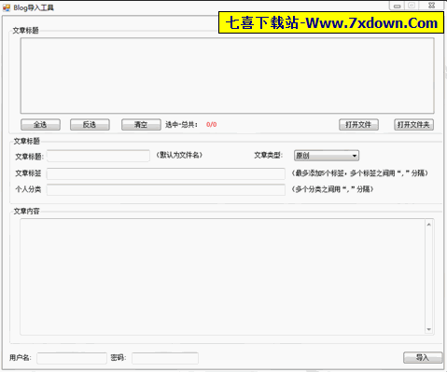Focus the 用户名 username field

coord(72,358)
